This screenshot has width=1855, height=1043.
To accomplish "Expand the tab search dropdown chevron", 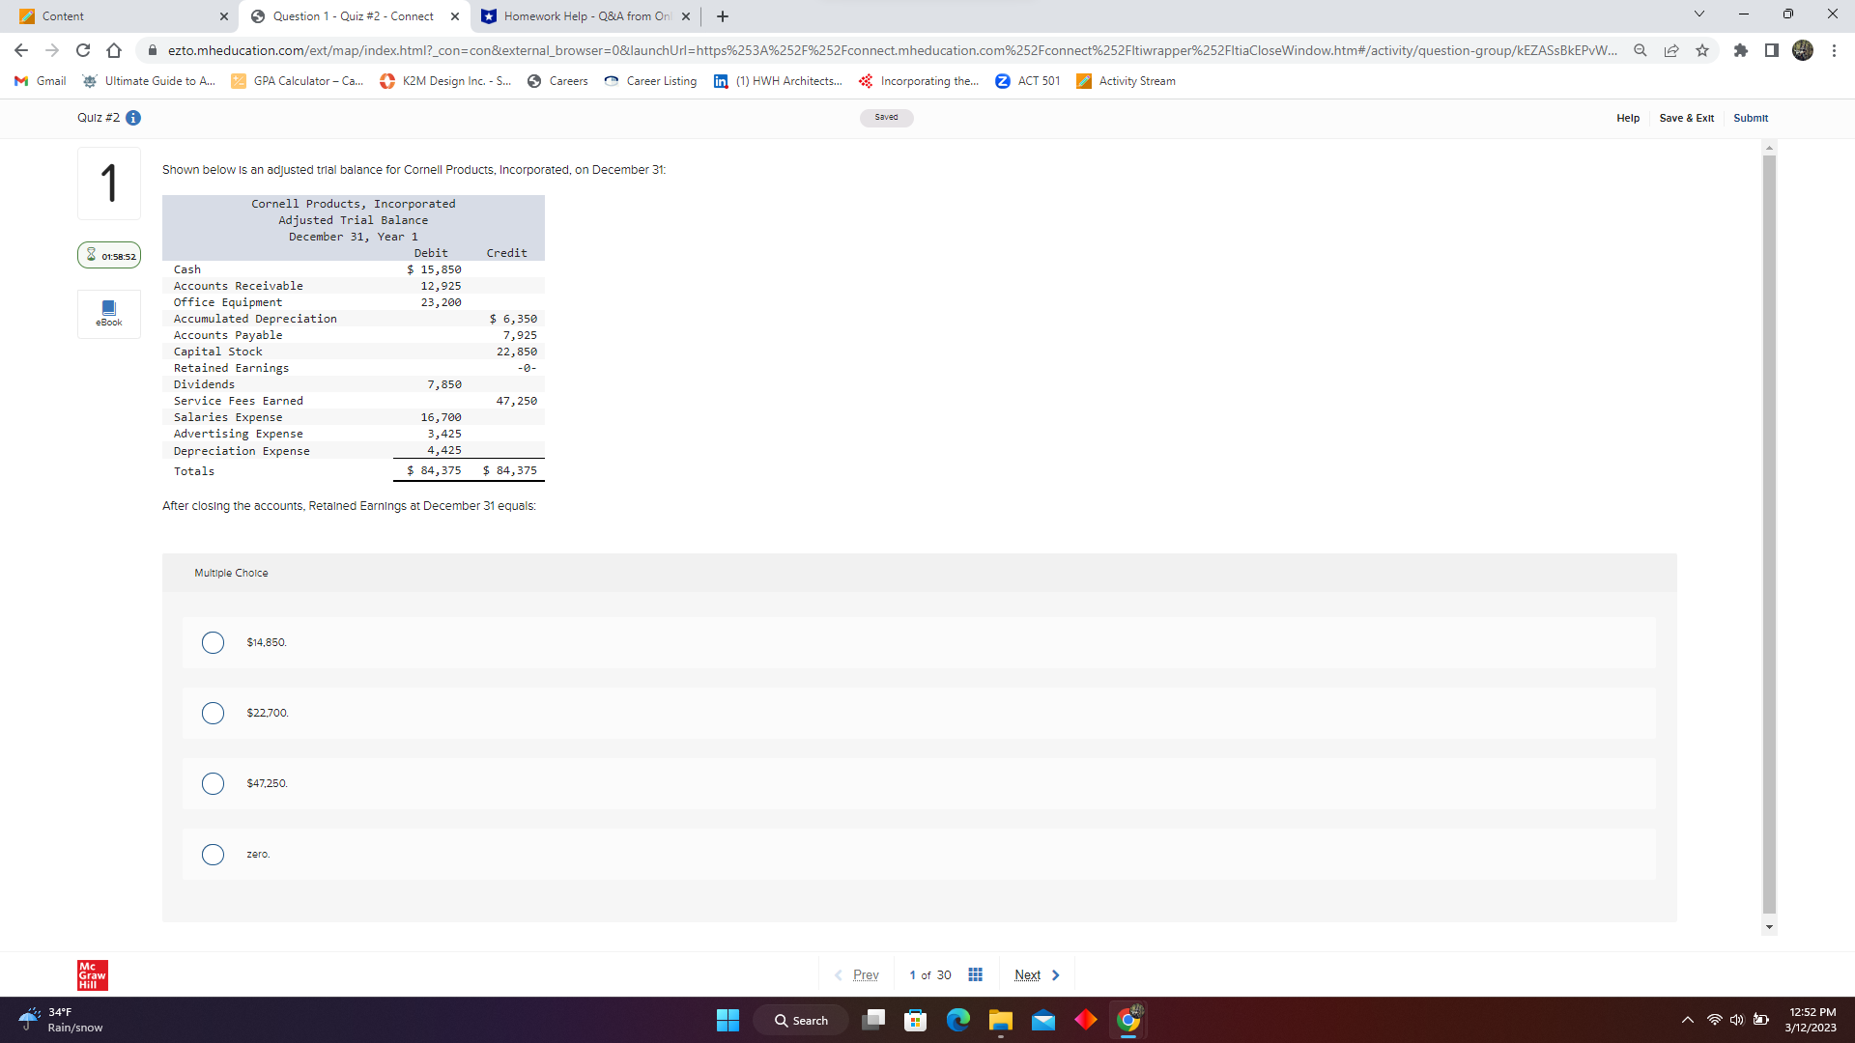I will pyautogui.click(x=1699, y=14).
